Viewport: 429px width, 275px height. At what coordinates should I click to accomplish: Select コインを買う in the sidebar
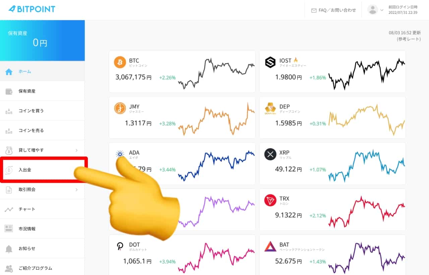pyautogui.click(x=31, y=111)
